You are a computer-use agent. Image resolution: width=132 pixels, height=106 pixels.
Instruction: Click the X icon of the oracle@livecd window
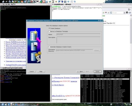(53, 4)
